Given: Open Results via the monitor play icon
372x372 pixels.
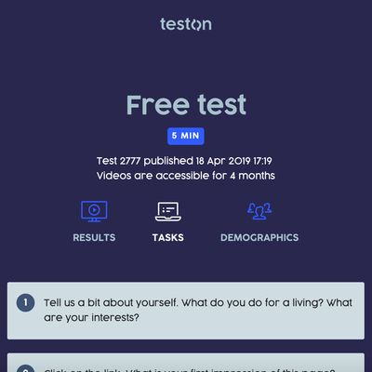Looking at the screenshot, I should pyautogui.click(x=94, y=211).
